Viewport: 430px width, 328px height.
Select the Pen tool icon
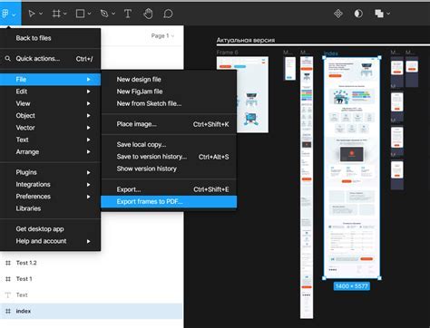click(104, 14)
